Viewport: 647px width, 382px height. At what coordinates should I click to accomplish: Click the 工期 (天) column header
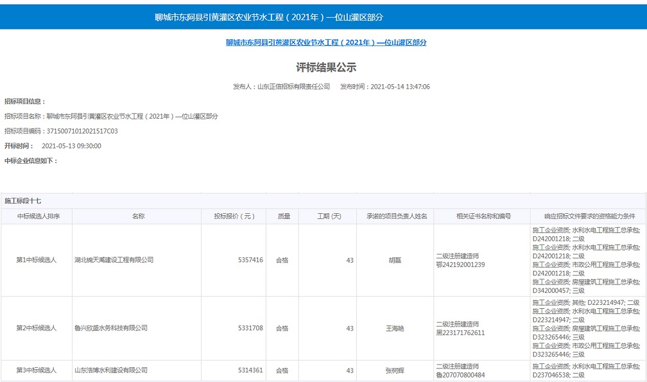(329, 216)
